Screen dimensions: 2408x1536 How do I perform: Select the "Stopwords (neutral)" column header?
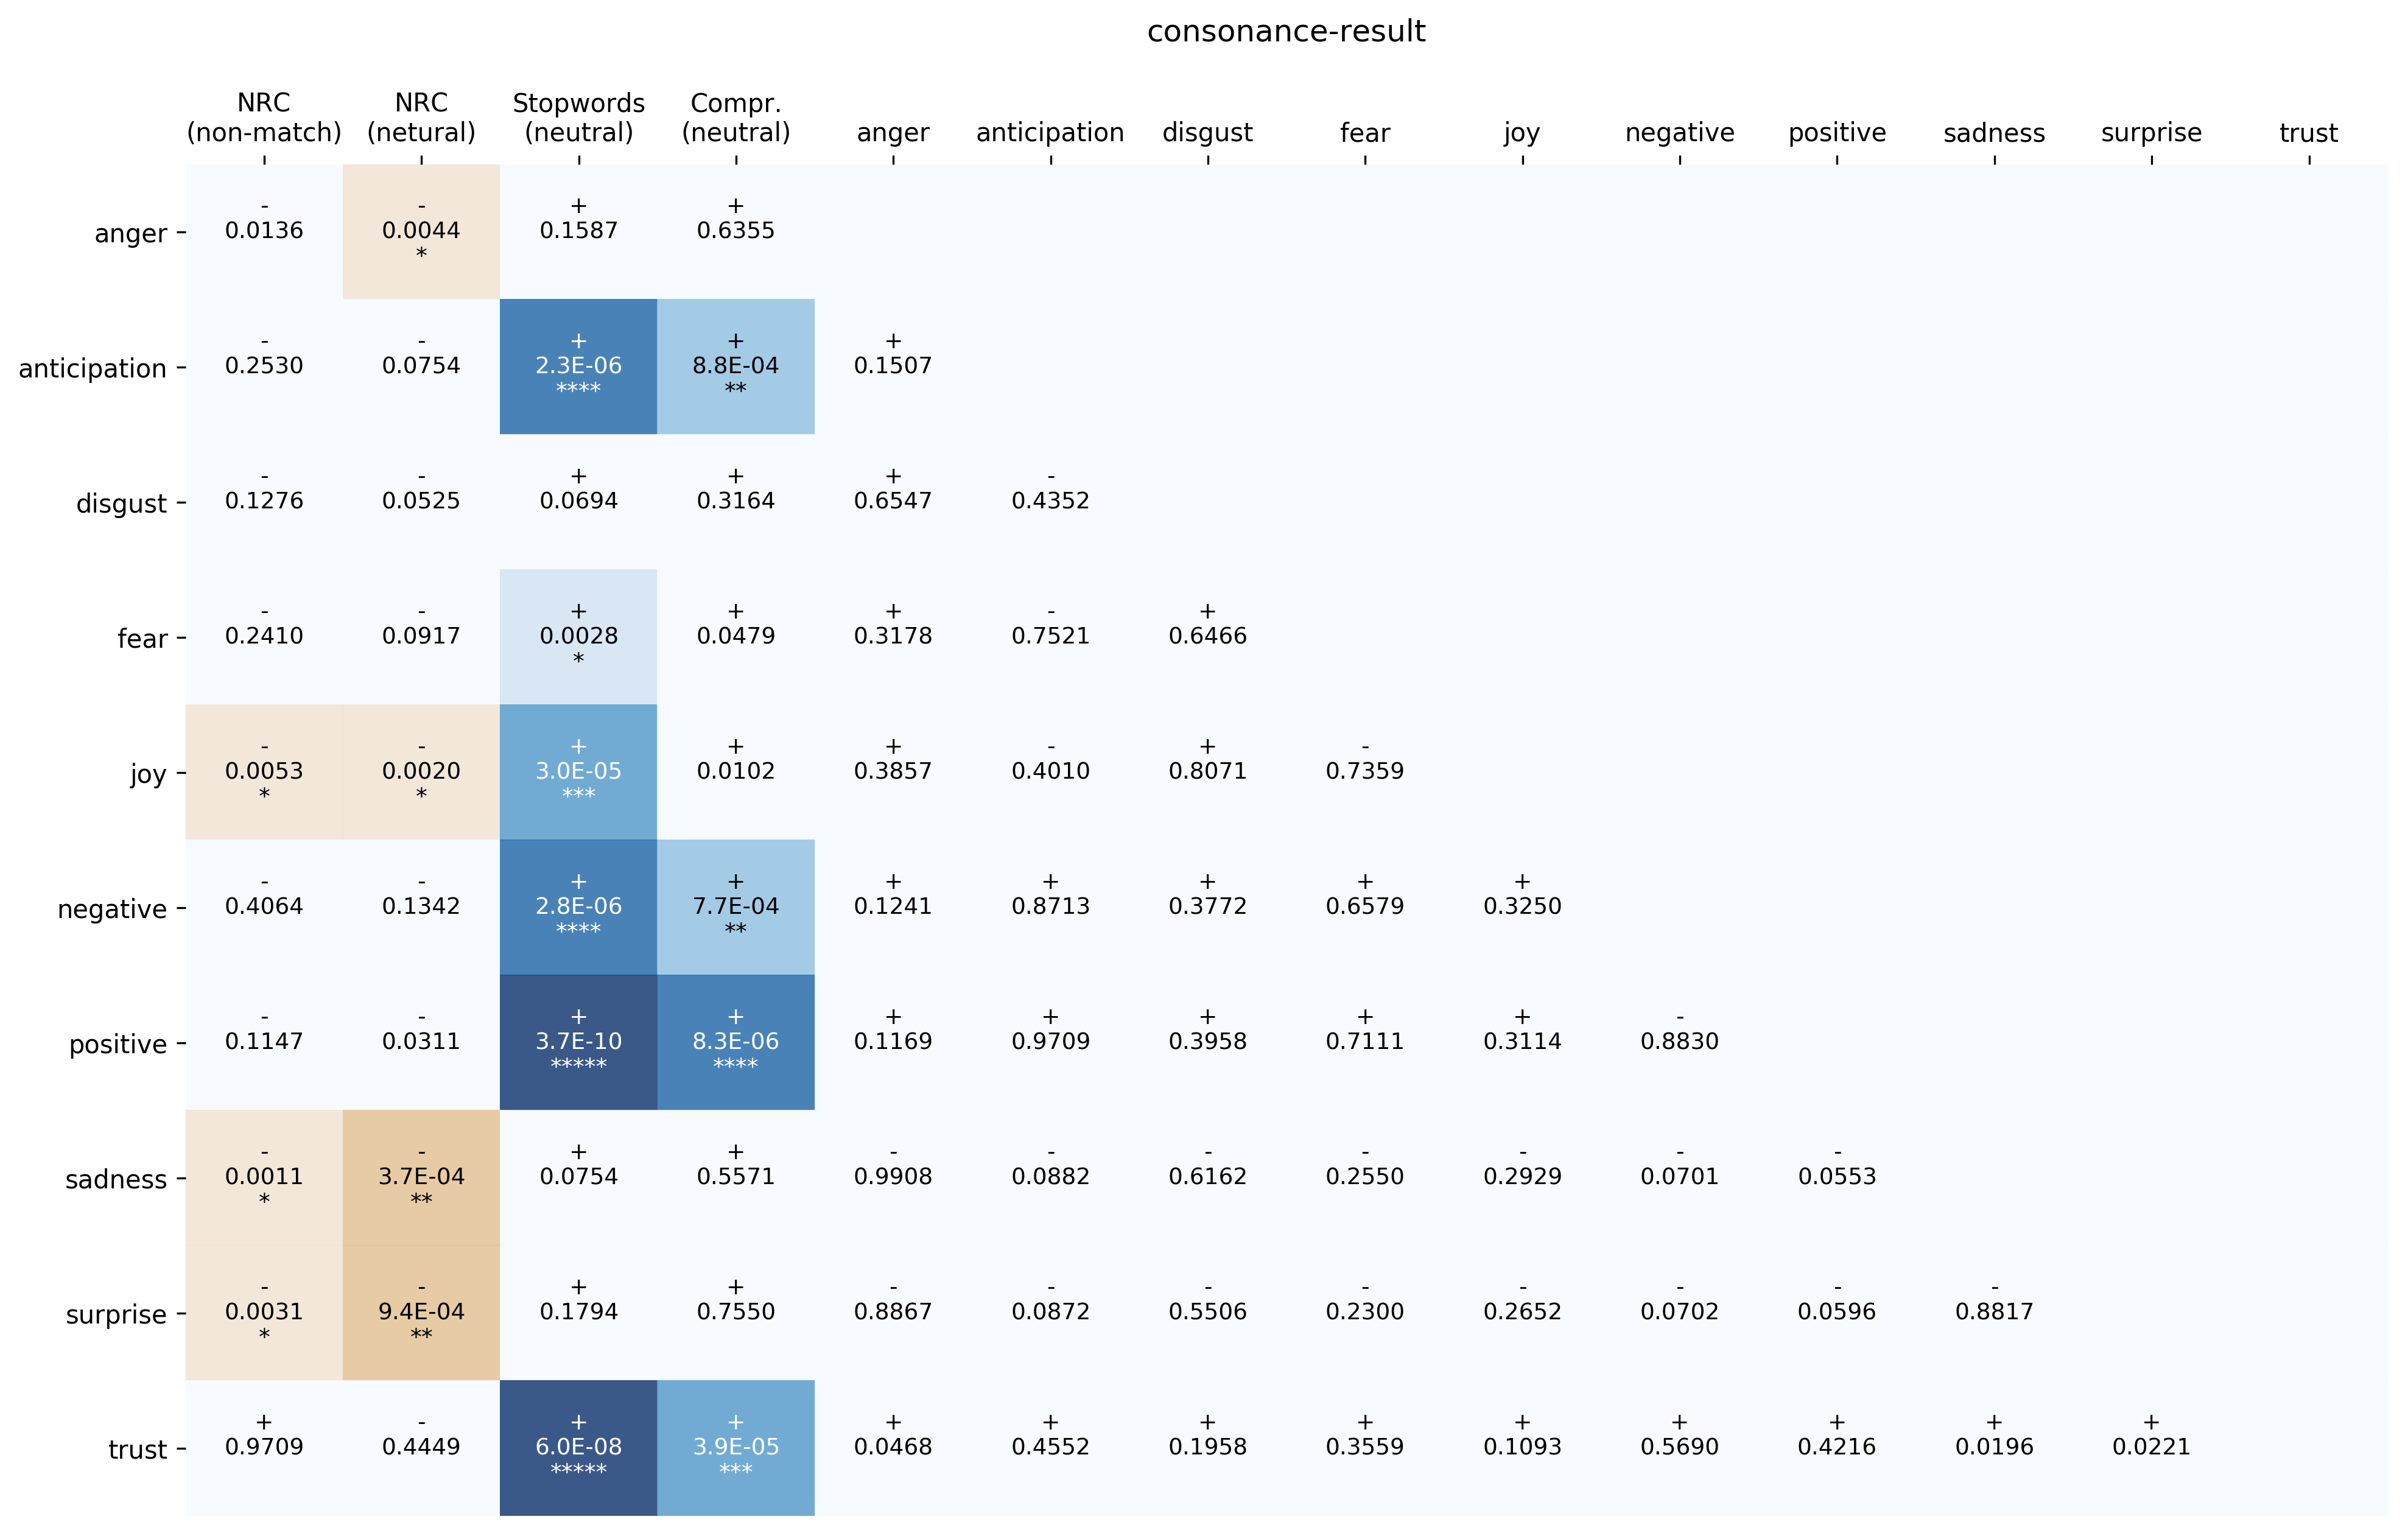click(578, 118)
